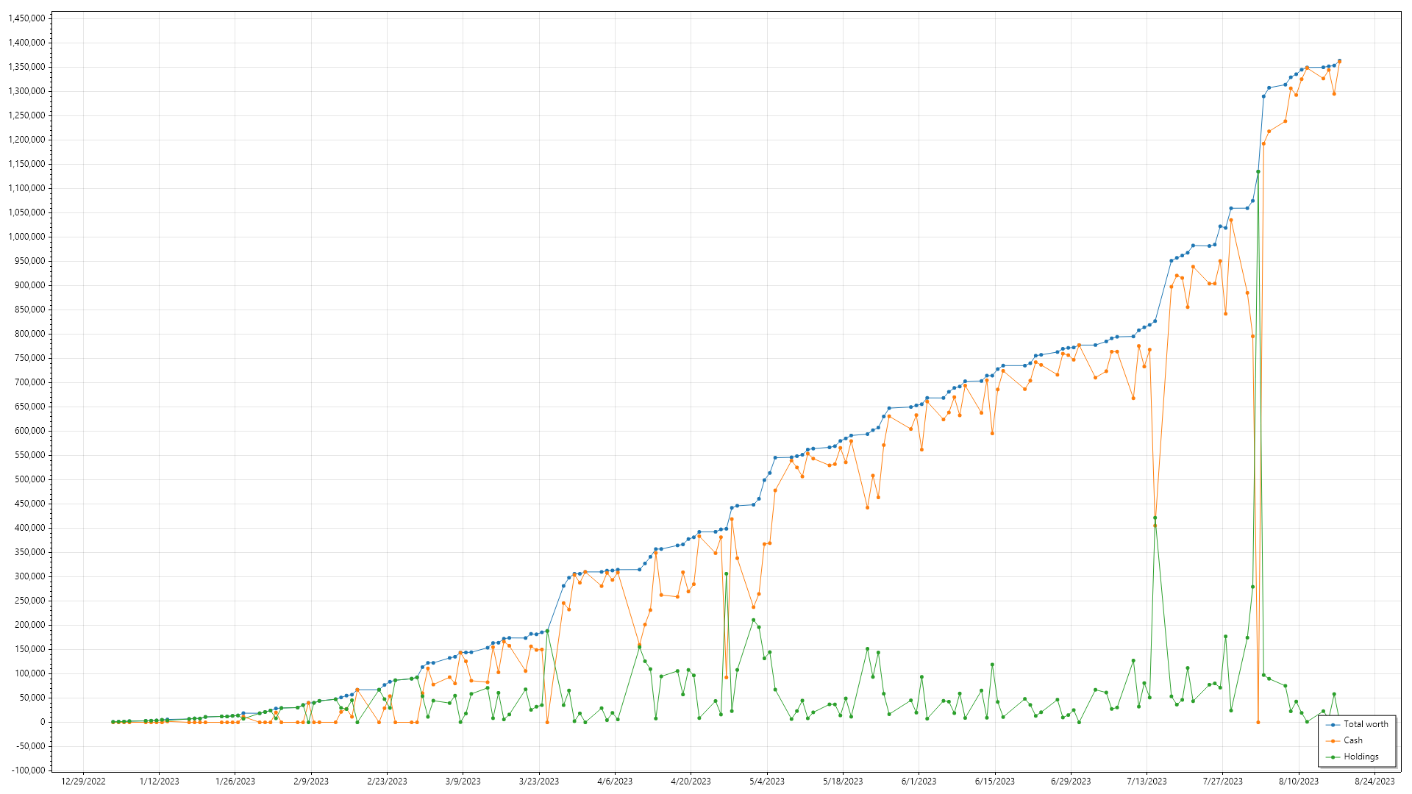Click the 2/23/2023 date label
The height and width of the screenshot is (794, 1412).
pos(387,782)
